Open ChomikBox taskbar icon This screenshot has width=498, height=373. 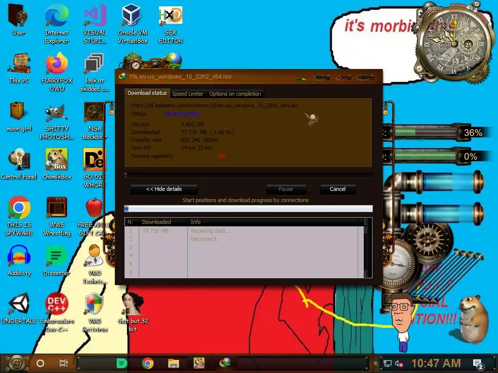199,363
